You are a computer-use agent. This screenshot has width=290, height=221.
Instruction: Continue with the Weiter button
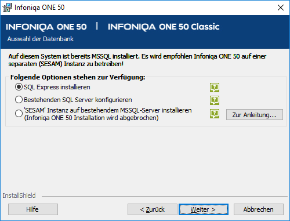[x=204, y=209]
